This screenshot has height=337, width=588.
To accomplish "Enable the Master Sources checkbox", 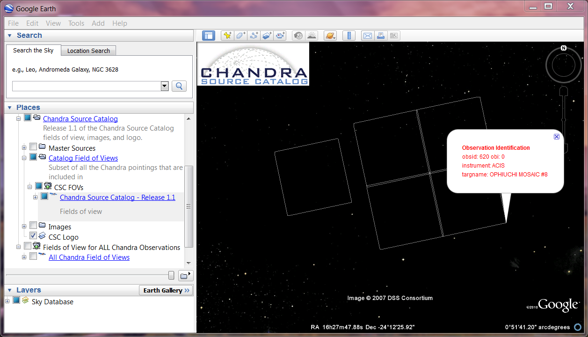I will [33, 147].
